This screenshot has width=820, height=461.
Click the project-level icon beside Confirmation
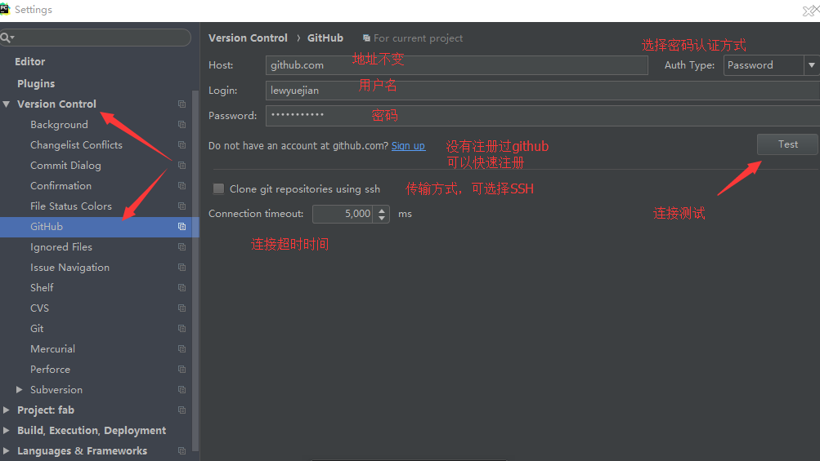coord(181,185)
